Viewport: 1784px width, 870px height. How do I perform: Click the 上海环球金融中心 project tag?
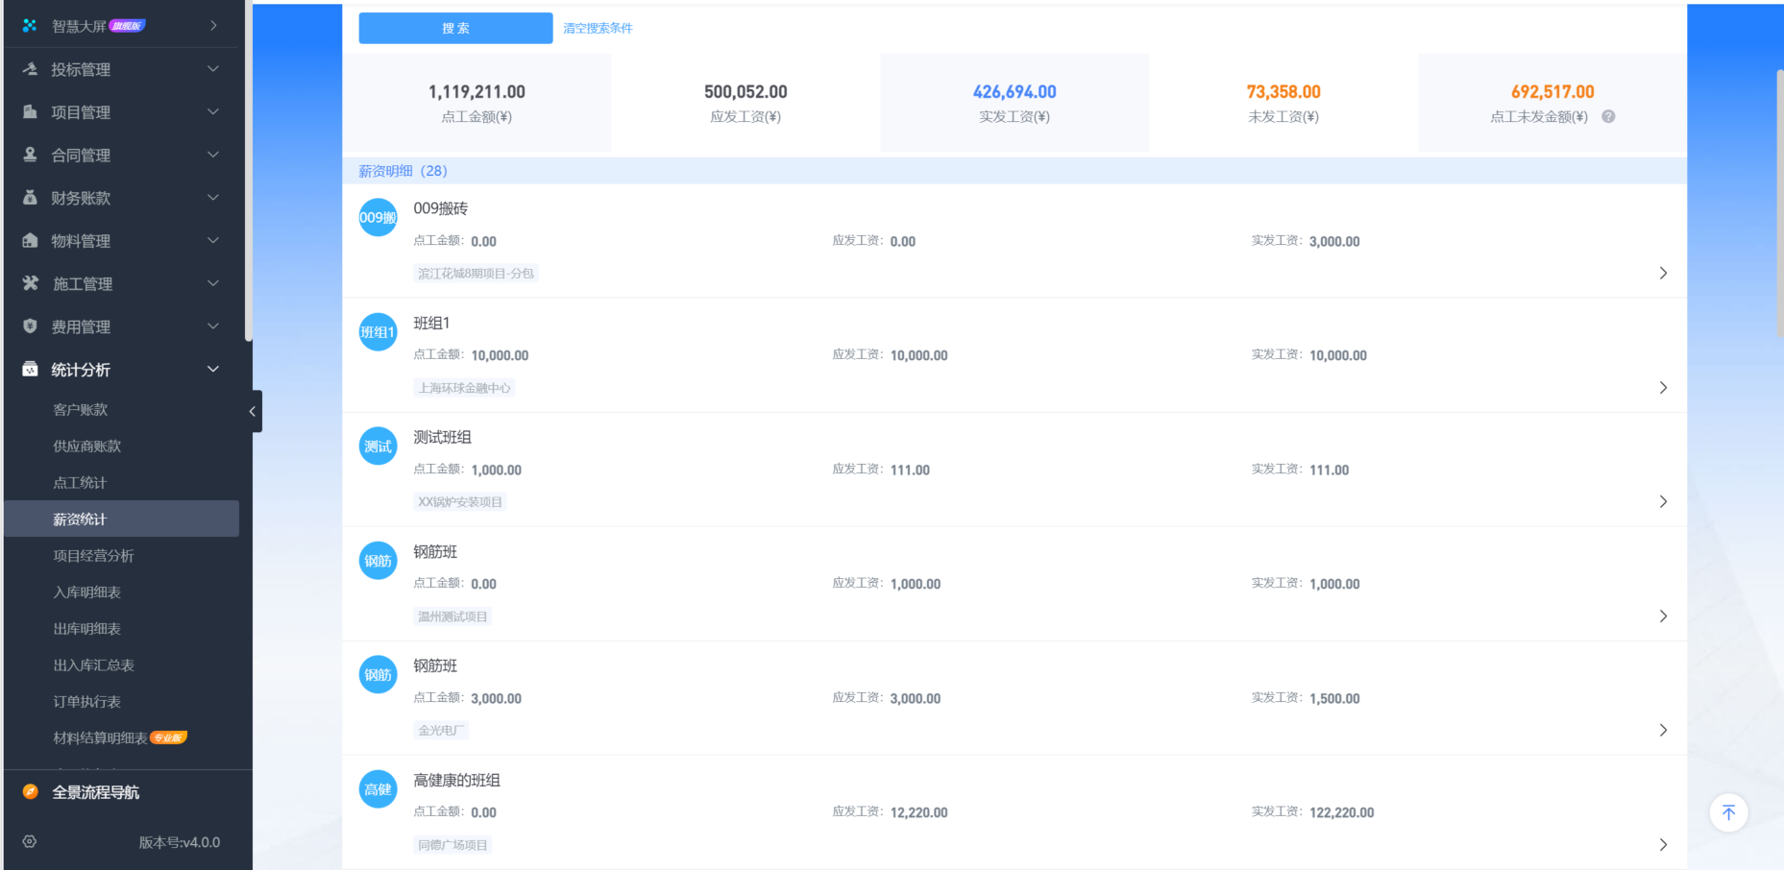[x=464, y=388]
